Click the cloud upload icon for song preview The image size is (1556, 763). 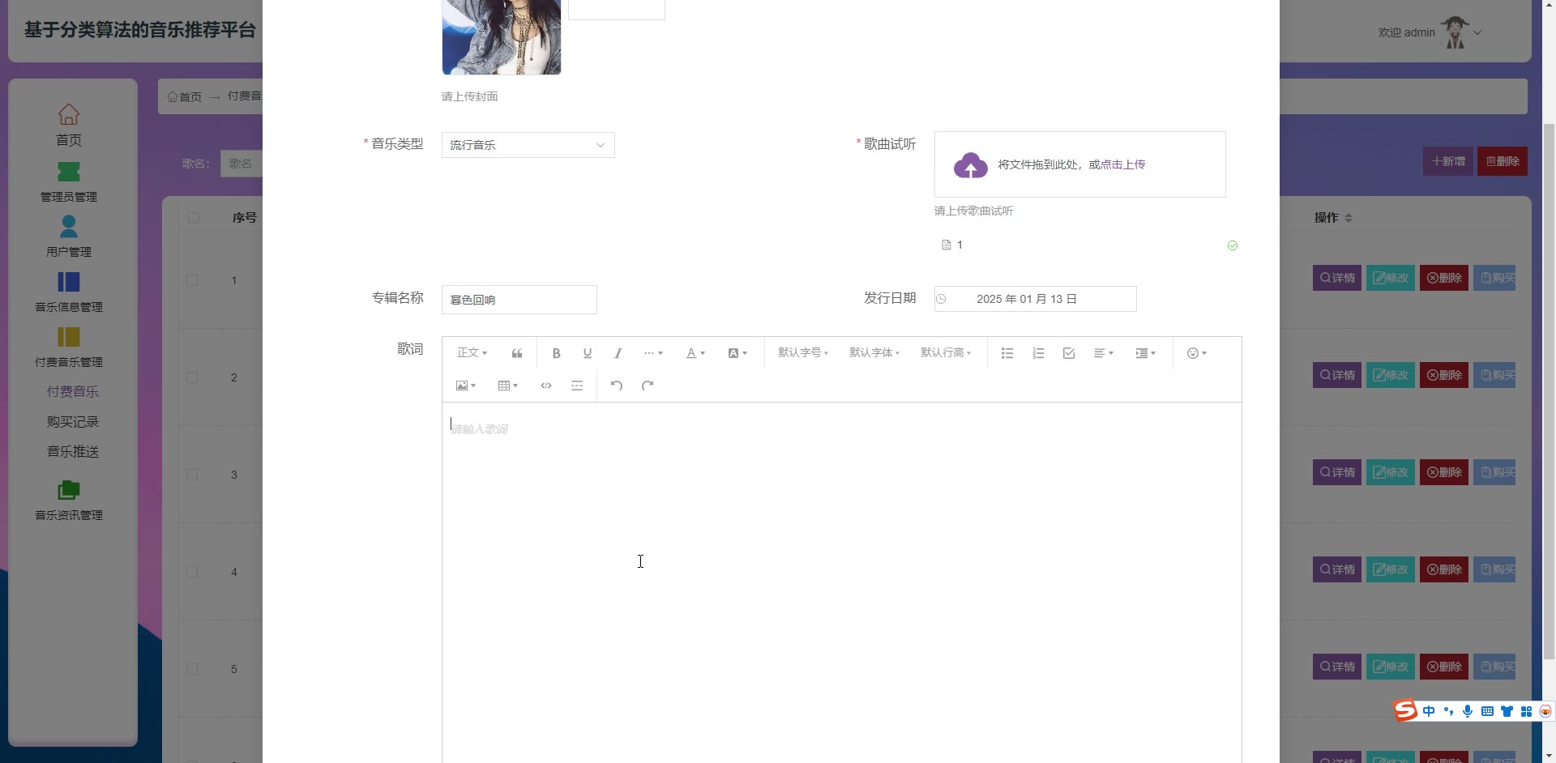970,165
